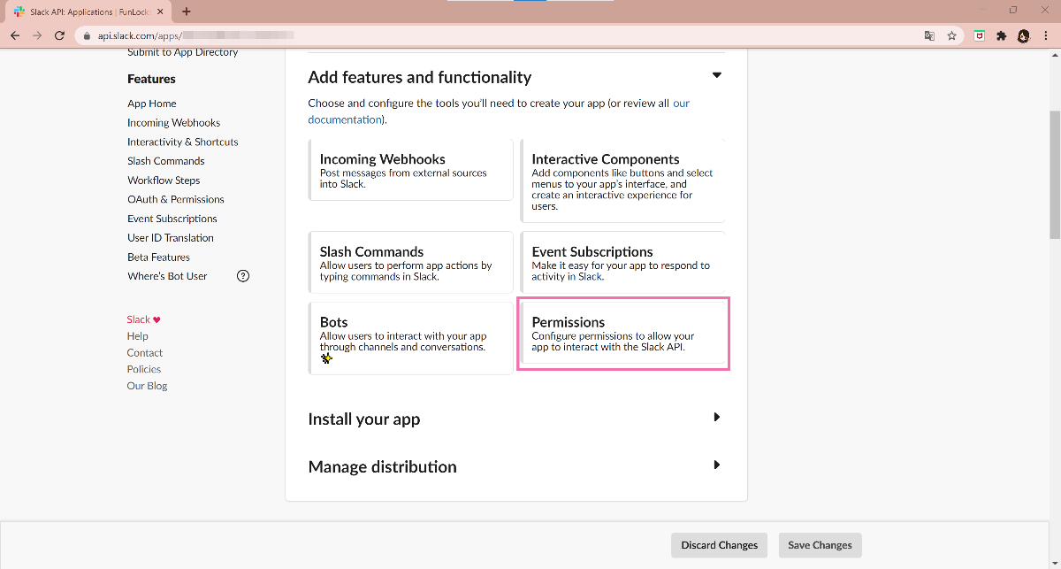Open Event Subscriptions in sidebar
Image resolution: width=1061 pixels, height=569 pixels.
click(172, 219)
